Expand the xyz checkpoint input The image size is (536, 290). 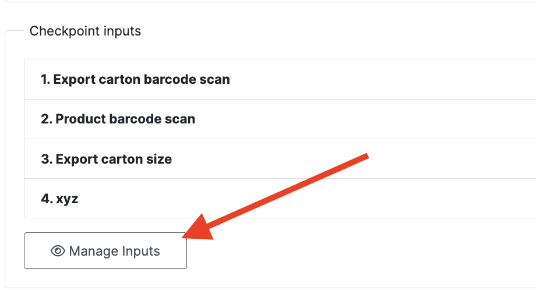(59, 199)
